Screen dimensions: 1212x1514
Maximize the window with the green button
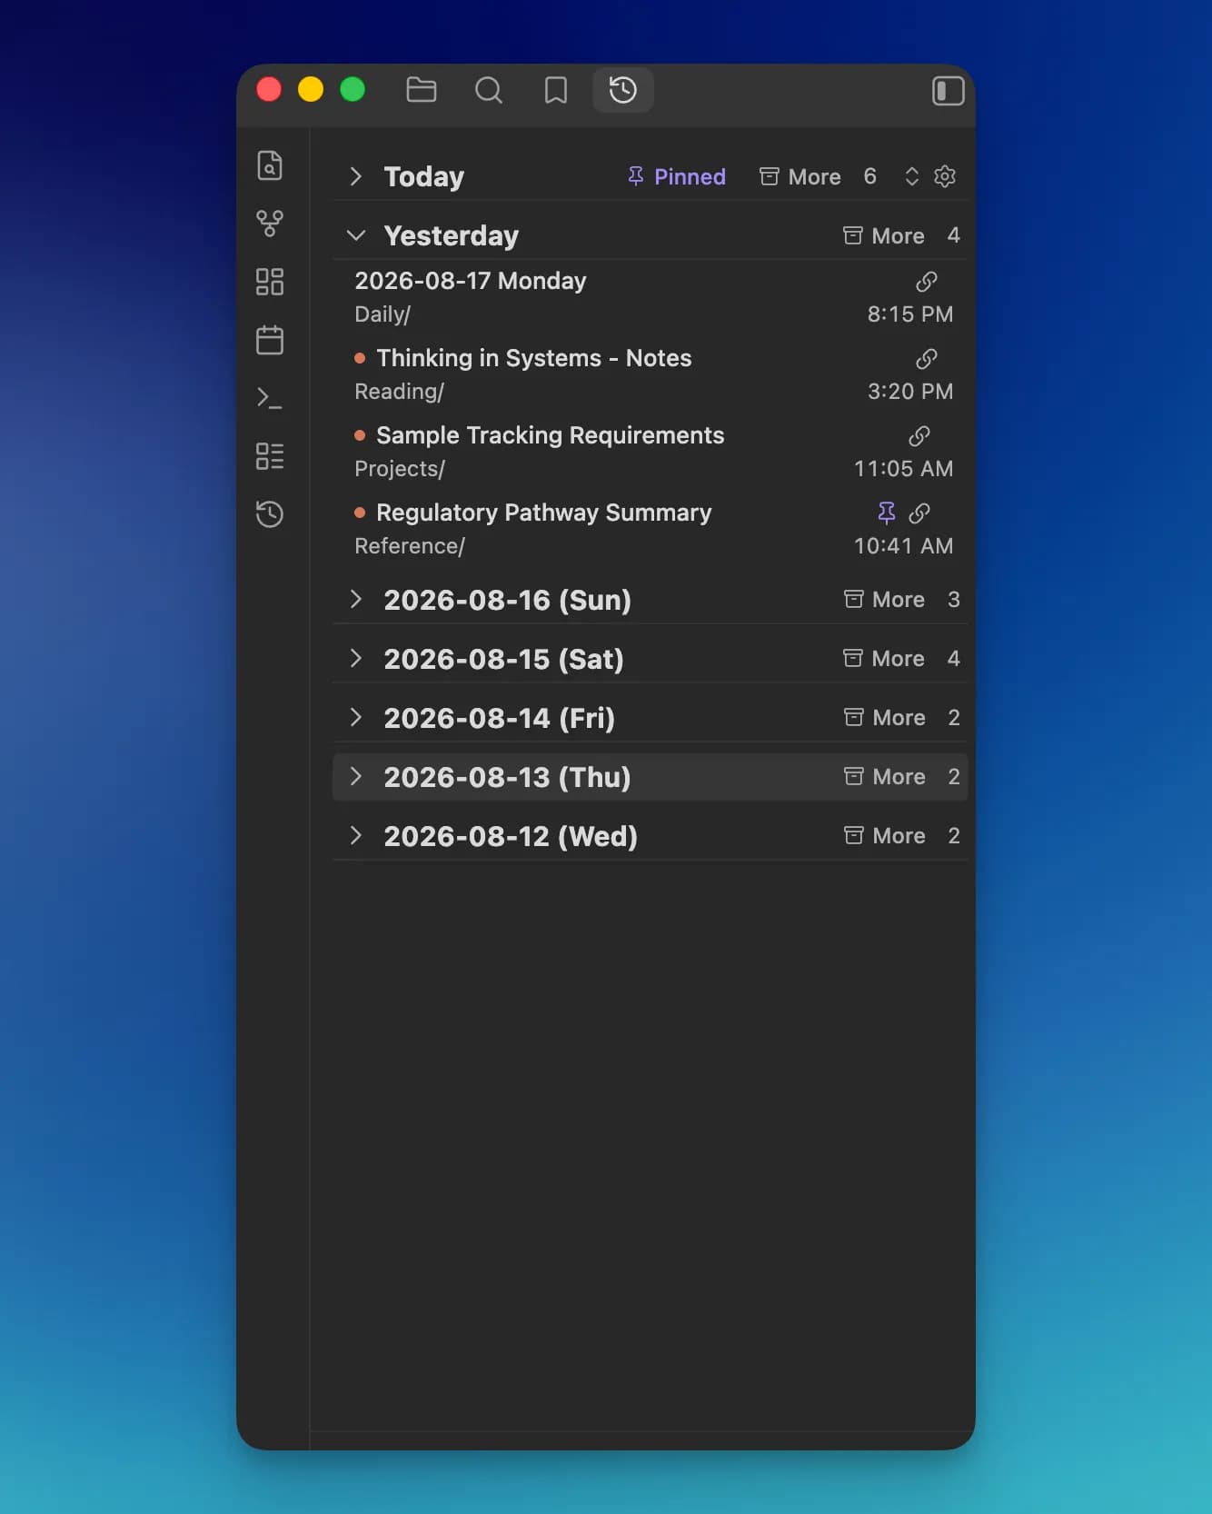353,89
